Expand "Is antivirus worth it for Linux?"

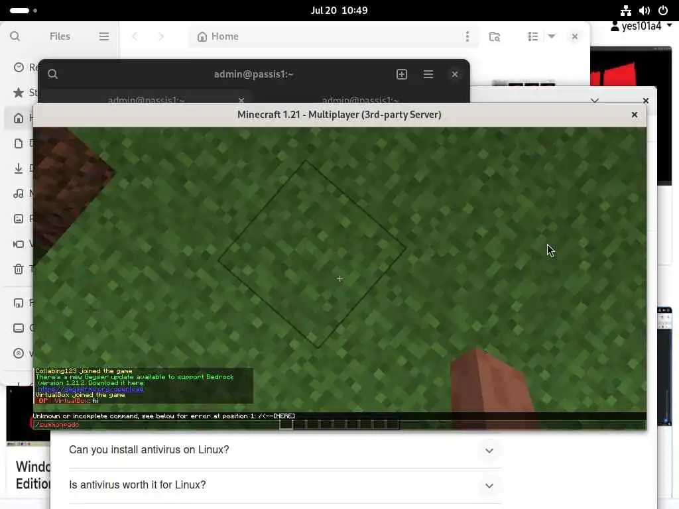tap(489, 486)
